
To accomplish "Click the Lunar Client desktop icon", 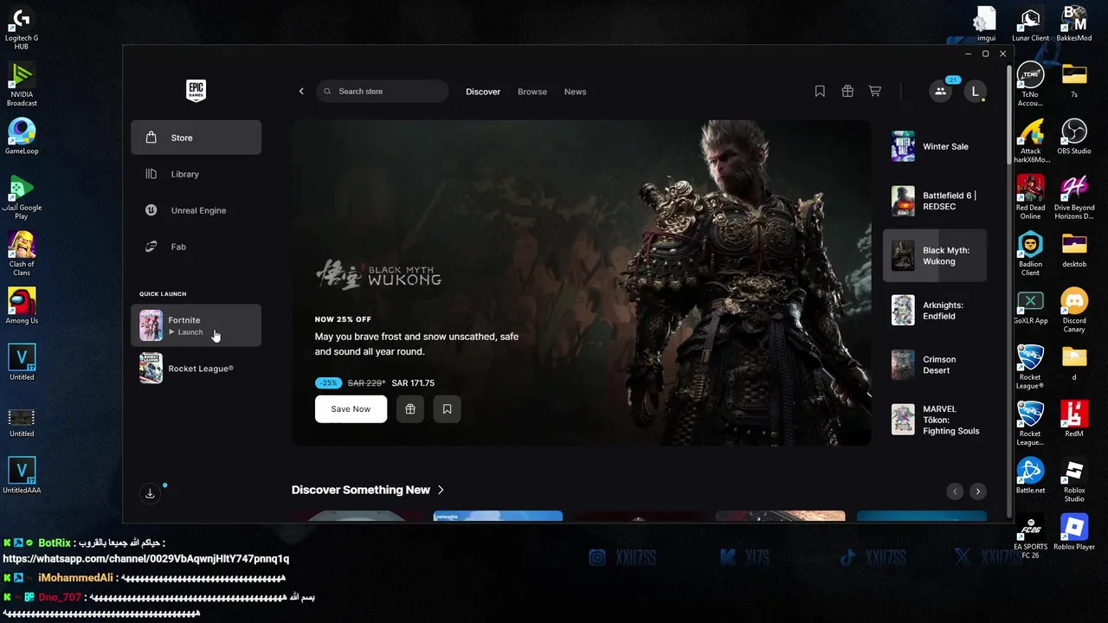I will pos(1030,24).
